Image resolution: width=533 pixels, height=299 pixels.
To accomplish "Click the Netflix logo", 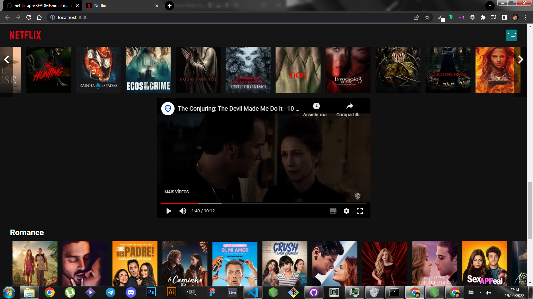I will coord(25,35).
